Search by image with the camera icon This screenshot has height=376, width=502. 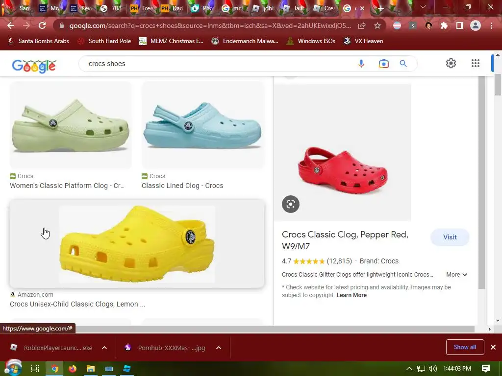click(383, 64)
